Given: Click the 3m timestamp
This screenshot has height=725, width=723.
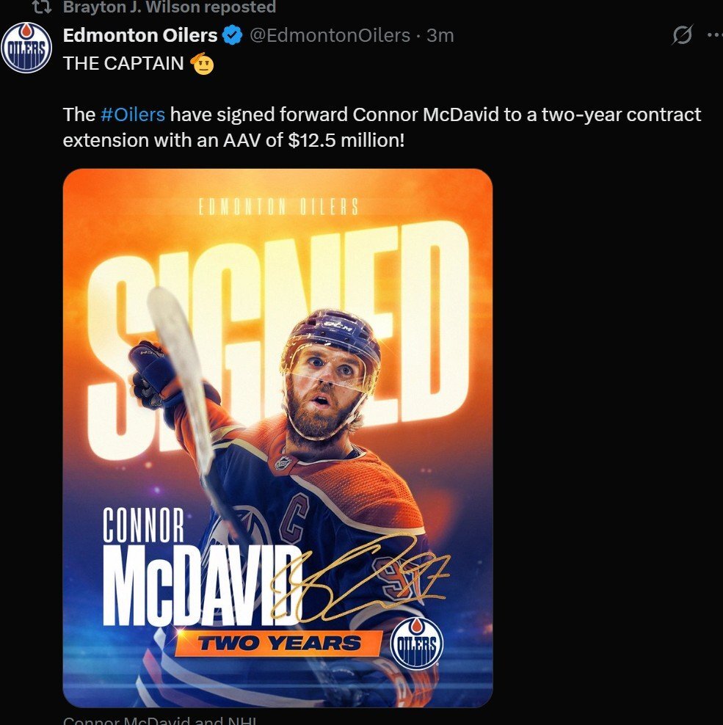Looking at the screenshot, I should point(440,34).
